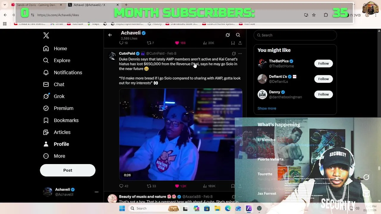Follow Danny @dantheboxingman
The image size is (381, 214).
coord(324,94)
